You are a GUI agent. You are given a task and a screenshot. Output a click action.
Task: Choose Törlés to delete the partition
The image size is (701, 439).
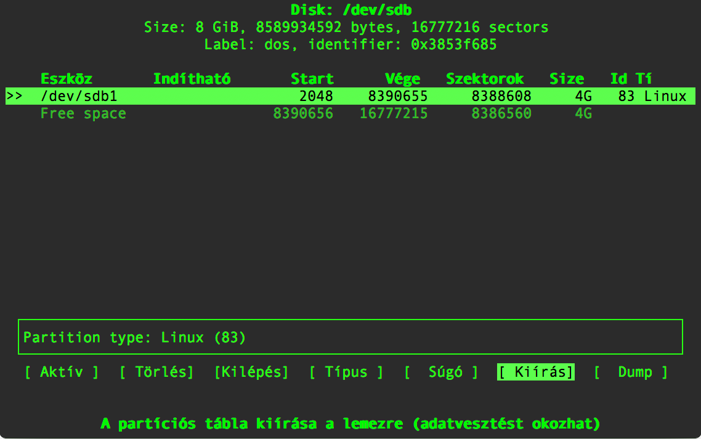click(x=156, y=372)
